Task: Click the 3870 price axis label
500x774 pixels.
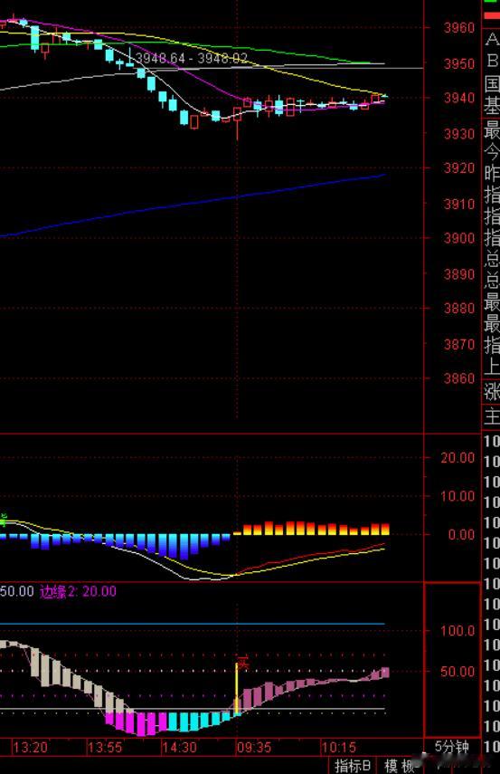Action: tap(458, 344)
